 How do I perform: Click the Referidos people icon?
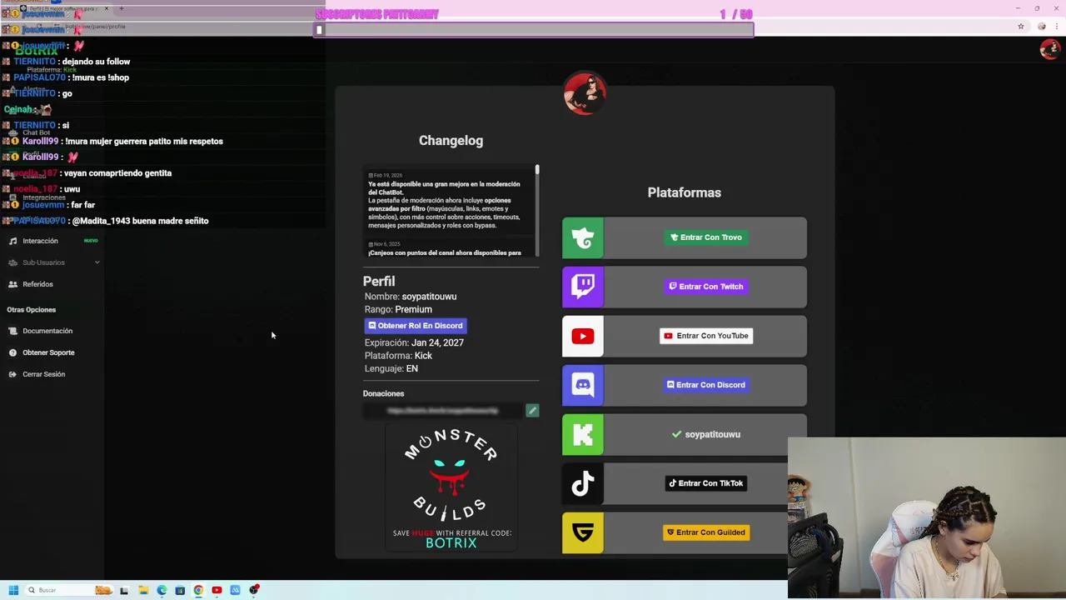[x=12, y=284]
